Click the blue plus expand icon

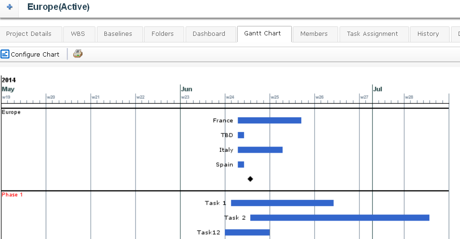click(x=9, y=8)
